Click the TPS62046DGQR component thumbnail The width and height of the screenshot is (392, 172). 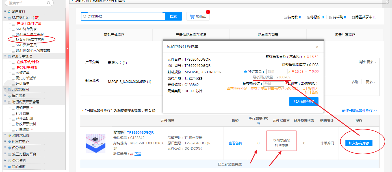pos(96,143)
